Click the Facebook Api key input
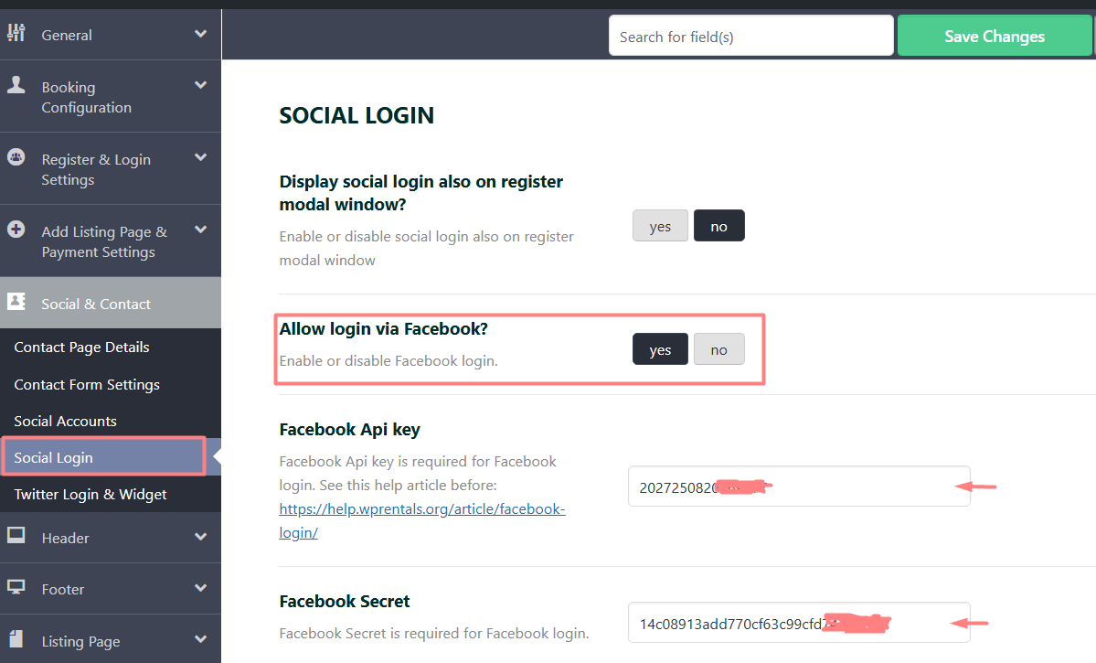This screenshot has height=663, width=1096. pyautogui.click(x=799, y=487)
